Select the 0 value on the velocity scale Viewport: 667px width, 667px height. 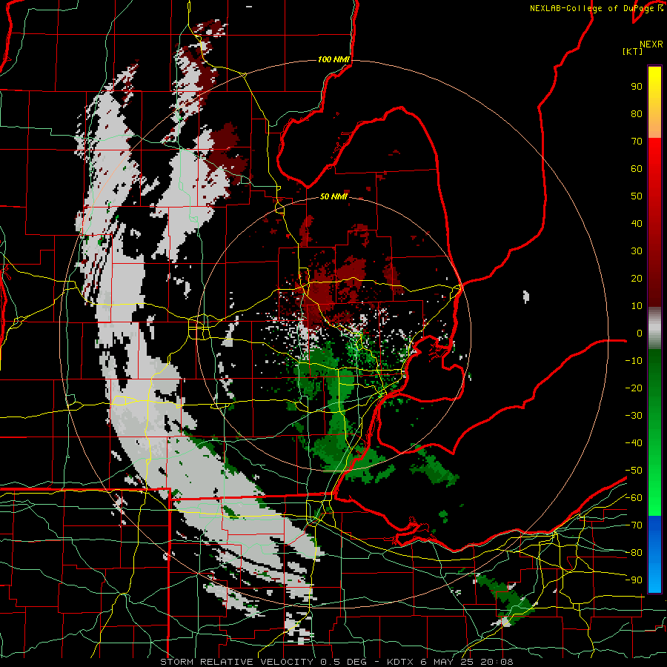pos(640,333)
